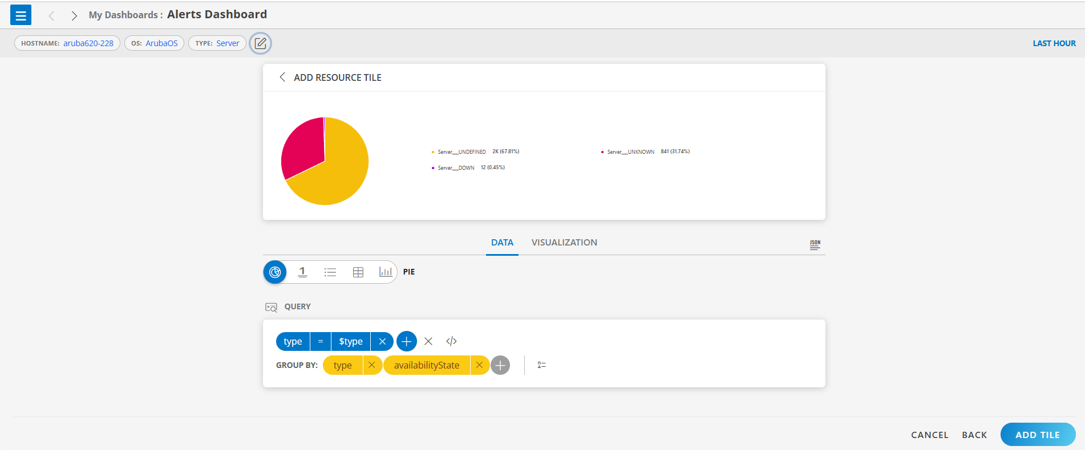The height and width of the screenshot is (450, 1085).
Task: Open the OS ArubaOS filter
Action: [155, 43]
